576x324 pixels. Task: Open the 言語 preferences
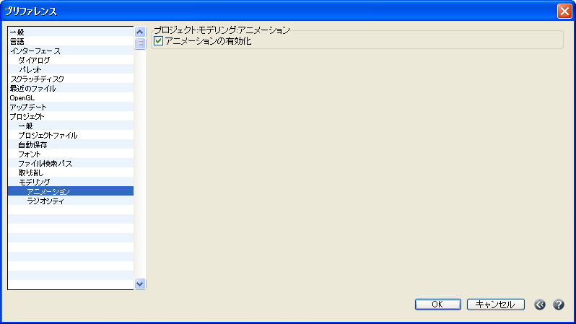[x=71, y=41]
